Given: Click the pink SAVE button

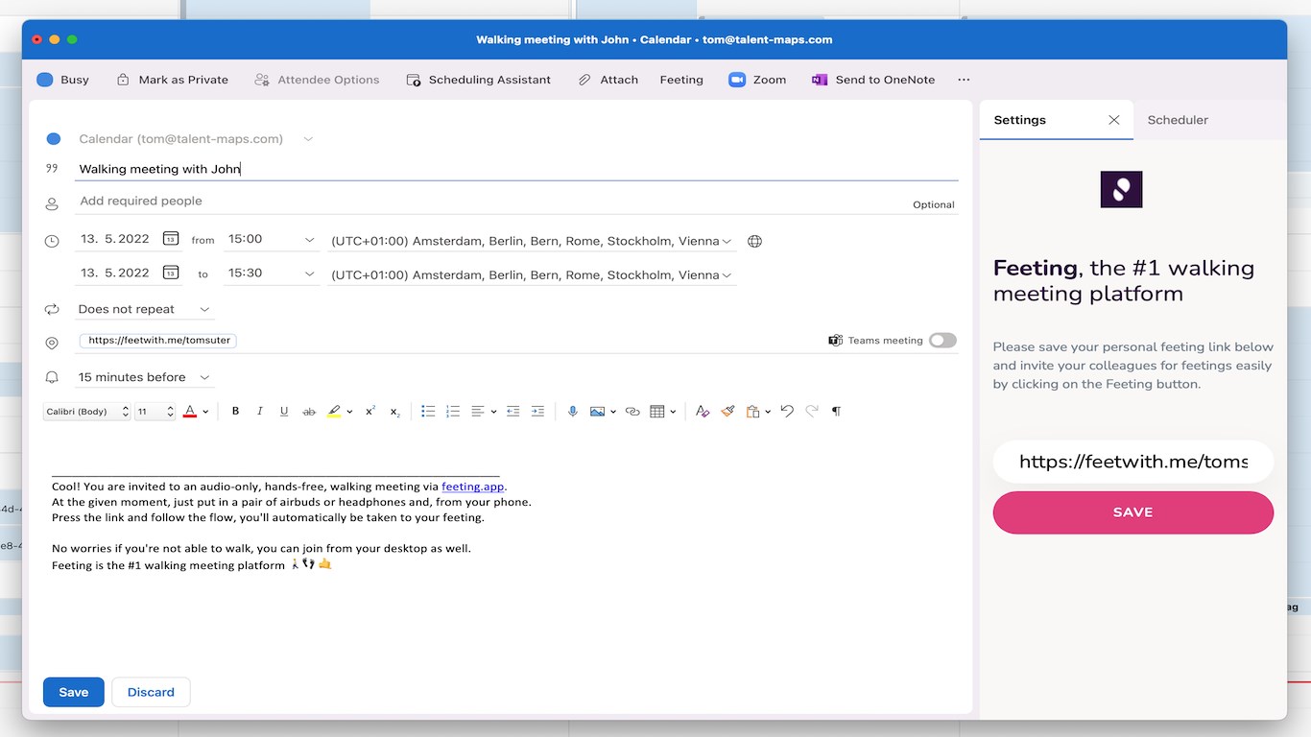Looking at the screenshot, I should (1133, 512).
